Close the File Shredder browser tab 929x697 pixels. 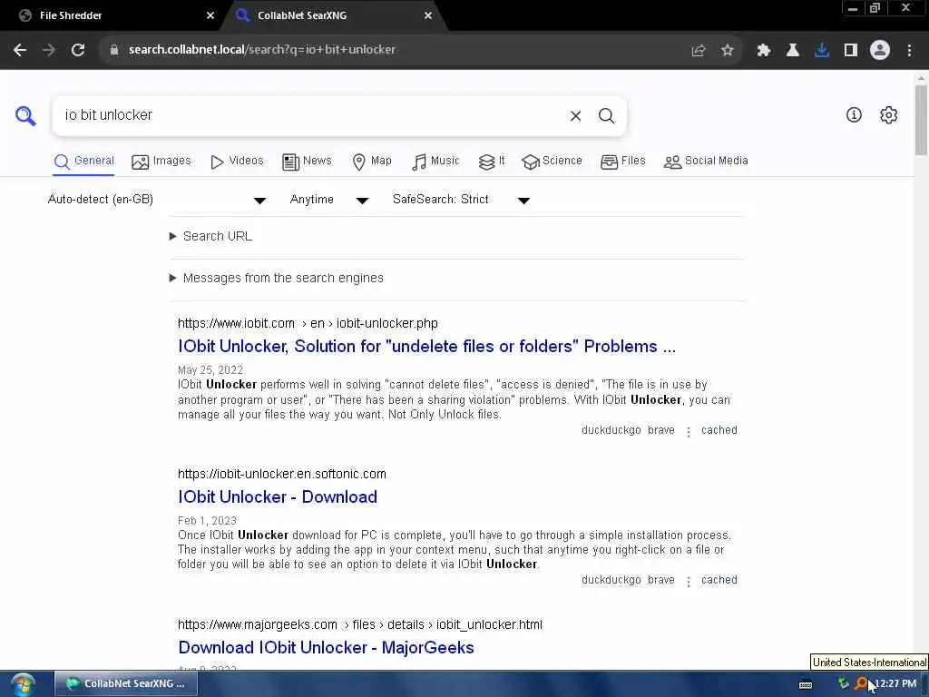coord(210,15)
